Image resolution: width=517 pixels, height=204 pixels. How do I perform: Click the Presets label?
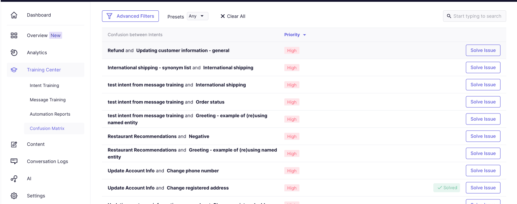click(176, 16)
